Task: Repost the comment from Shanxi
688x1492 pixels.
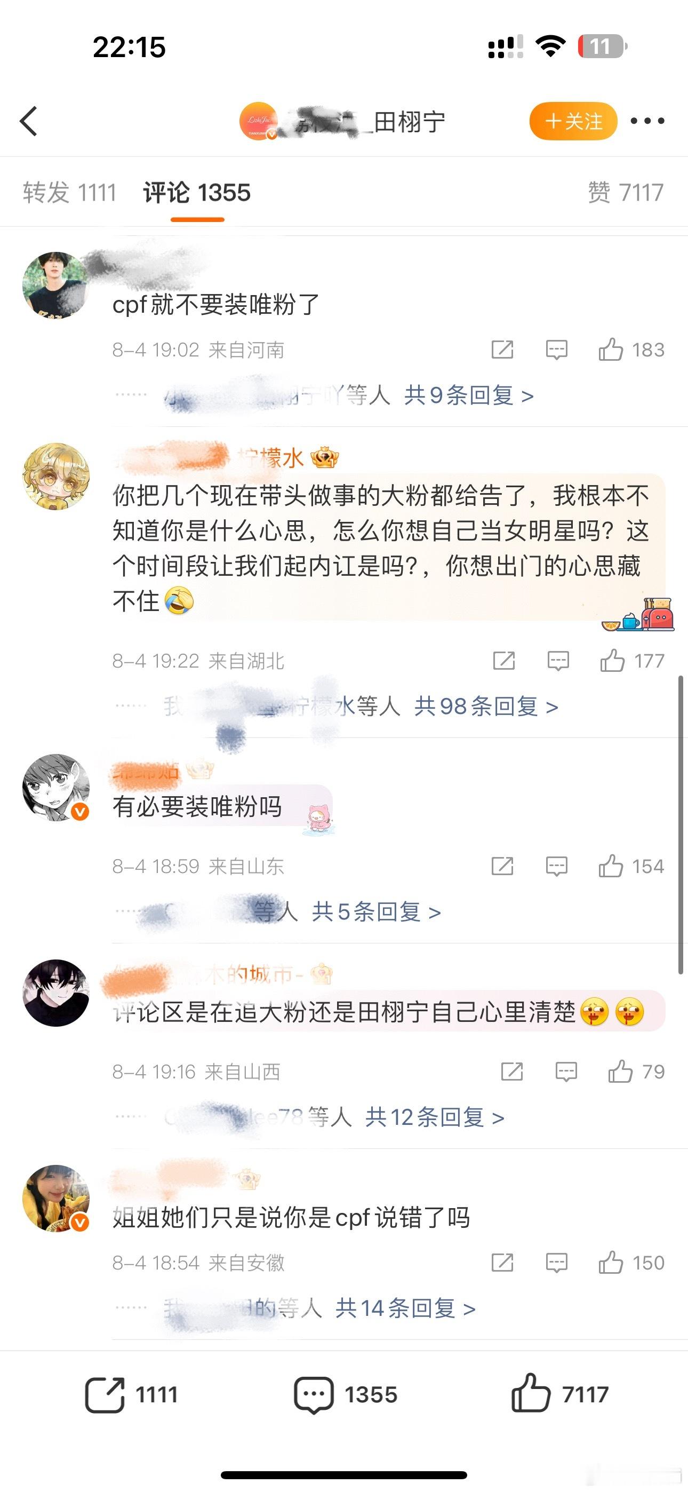Action: pyautogui.click(x=512, y=1072)
